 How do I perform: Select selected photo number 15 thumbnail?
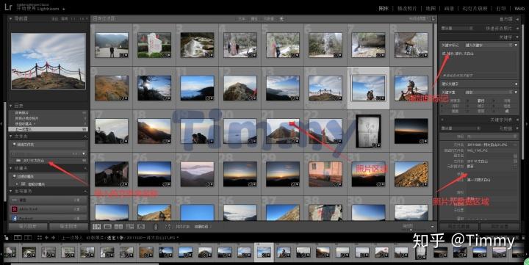tap(368, 87)
